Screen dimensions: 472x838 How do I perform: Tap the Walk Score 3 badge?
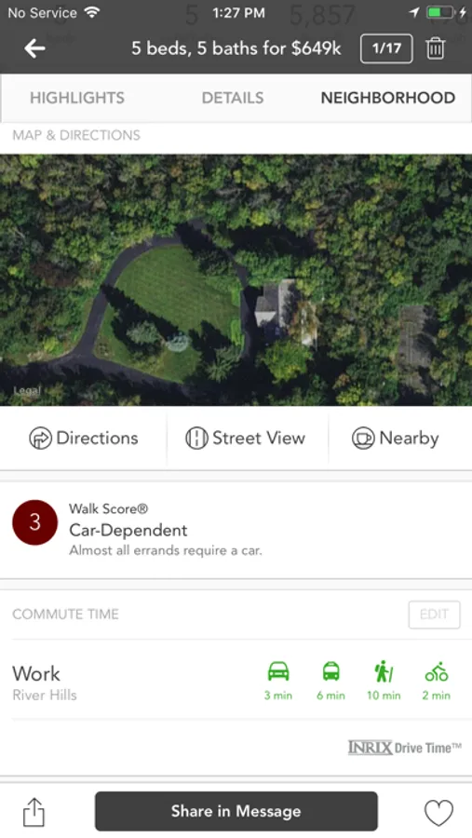point(35,522)
